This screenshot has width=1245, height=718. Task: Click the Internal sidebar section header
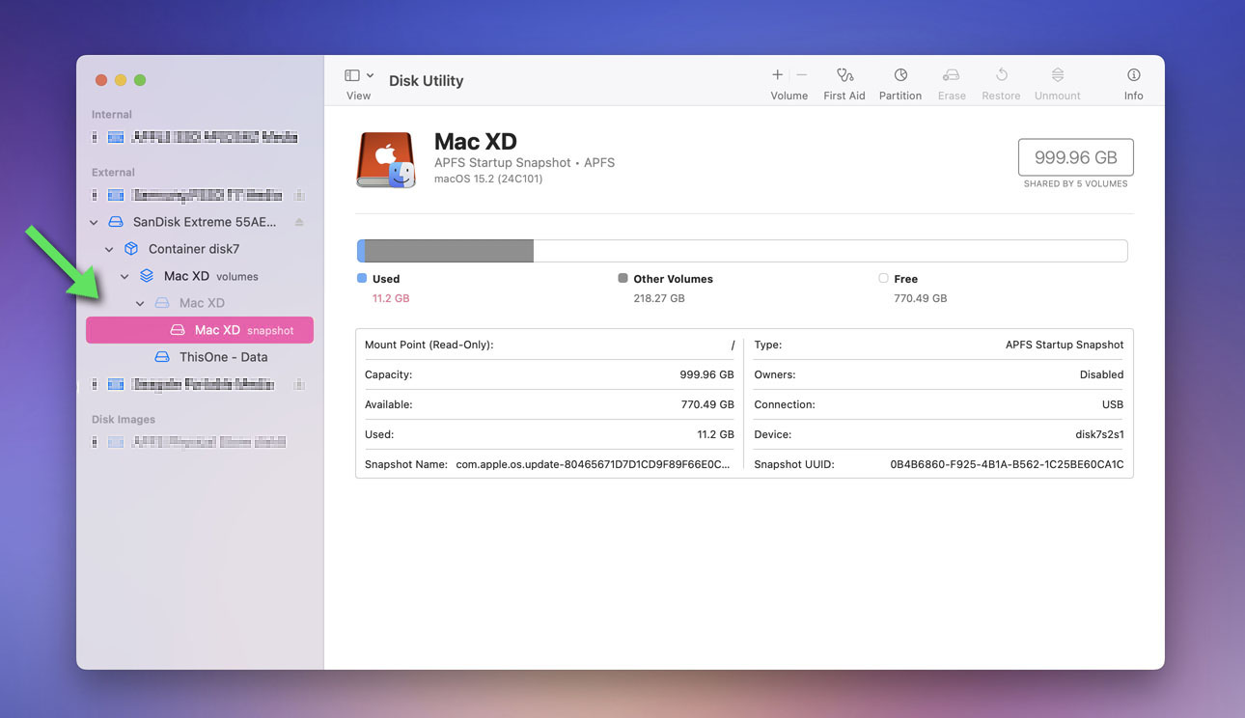112,114
